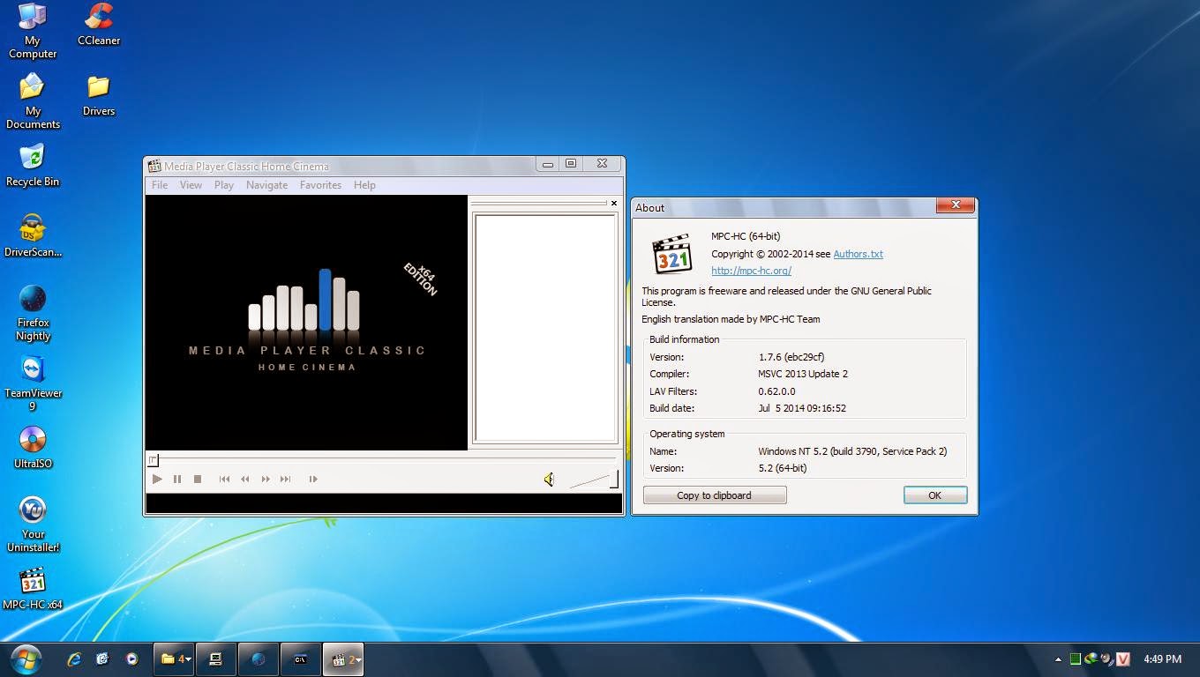Image resolution: width=1200 pixels, height=677 pixels.
Task: Open the Navigate menu
Action: click(x=266, y=185)
